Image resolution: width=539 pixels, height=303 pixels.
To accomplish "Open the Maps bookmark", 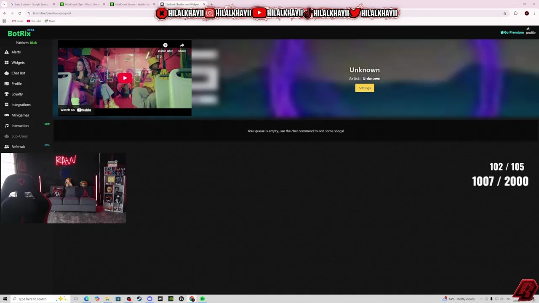I will [x=49, y=21].
